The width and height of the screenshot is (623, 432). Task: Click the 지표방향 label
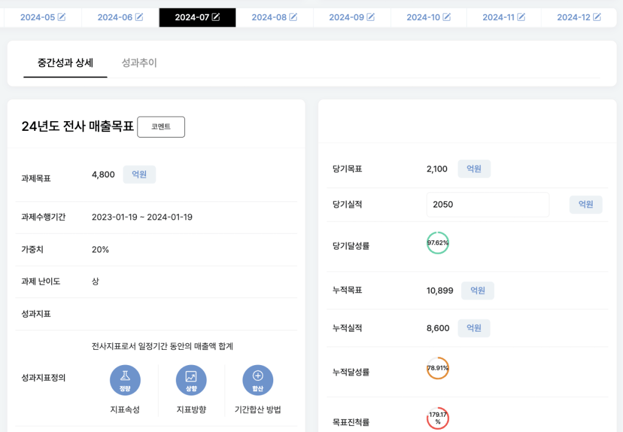tap(191, 409)
